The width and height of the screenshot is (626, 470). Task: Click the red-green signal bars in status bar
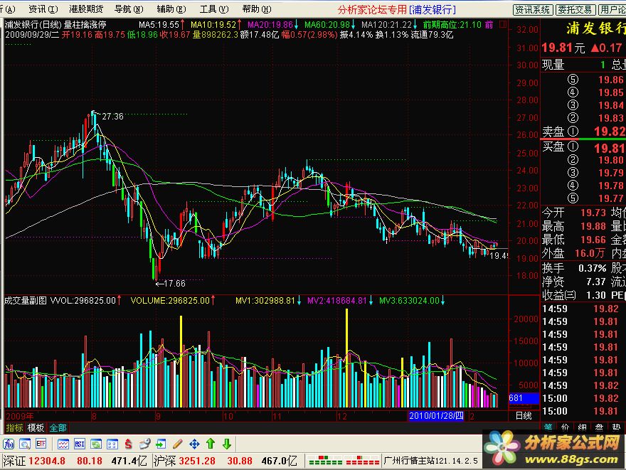click(344, 461)
